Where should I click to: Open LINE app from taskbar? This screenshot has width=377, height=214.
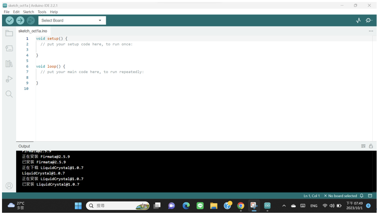200,206
